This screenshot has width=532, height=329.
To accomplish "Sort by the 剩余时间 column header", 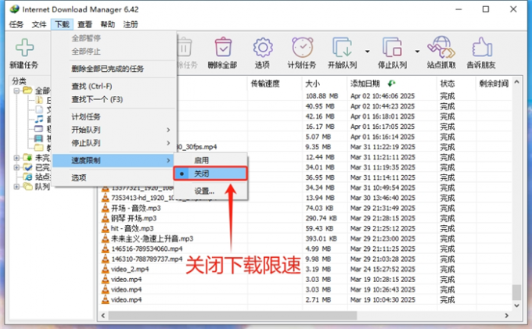I will (x=494, y=84).
